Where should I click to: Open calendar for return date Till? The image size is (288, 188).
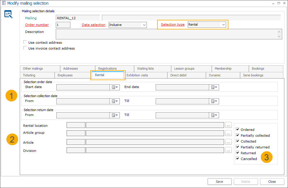(x=214, y=115)
